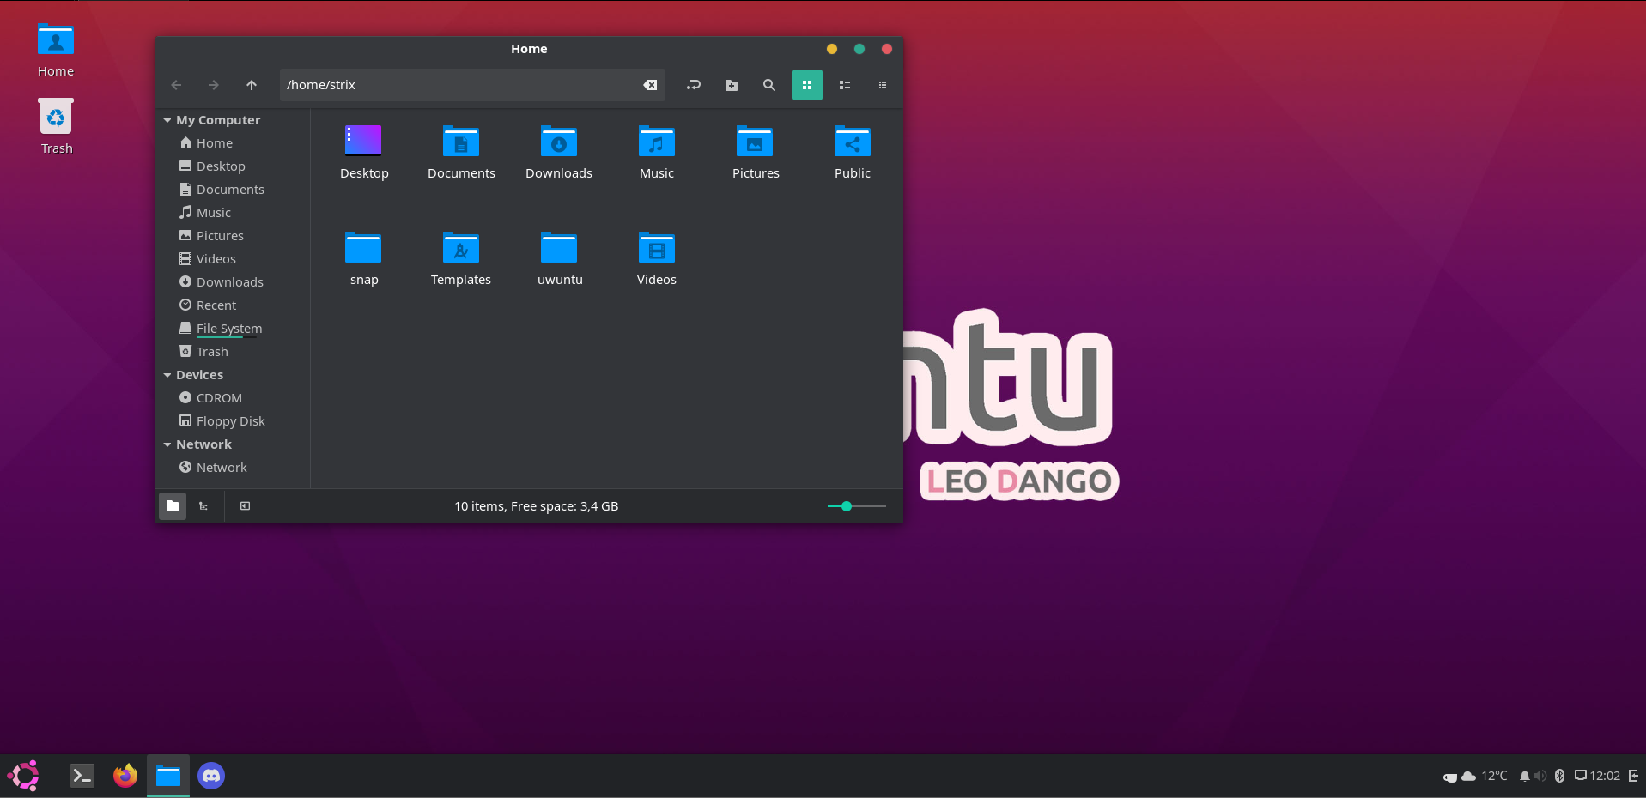Collapse the Network sidebar section

[x=167, y=445]
